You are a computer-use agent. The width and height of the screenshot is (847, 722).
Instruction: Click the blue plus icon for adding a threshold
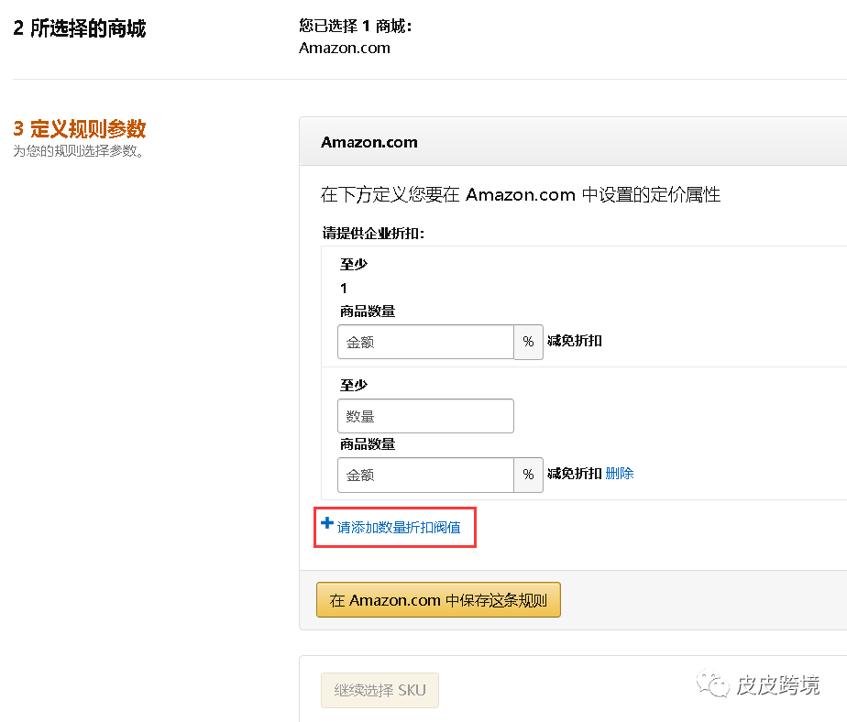click(x=327, y=524)
